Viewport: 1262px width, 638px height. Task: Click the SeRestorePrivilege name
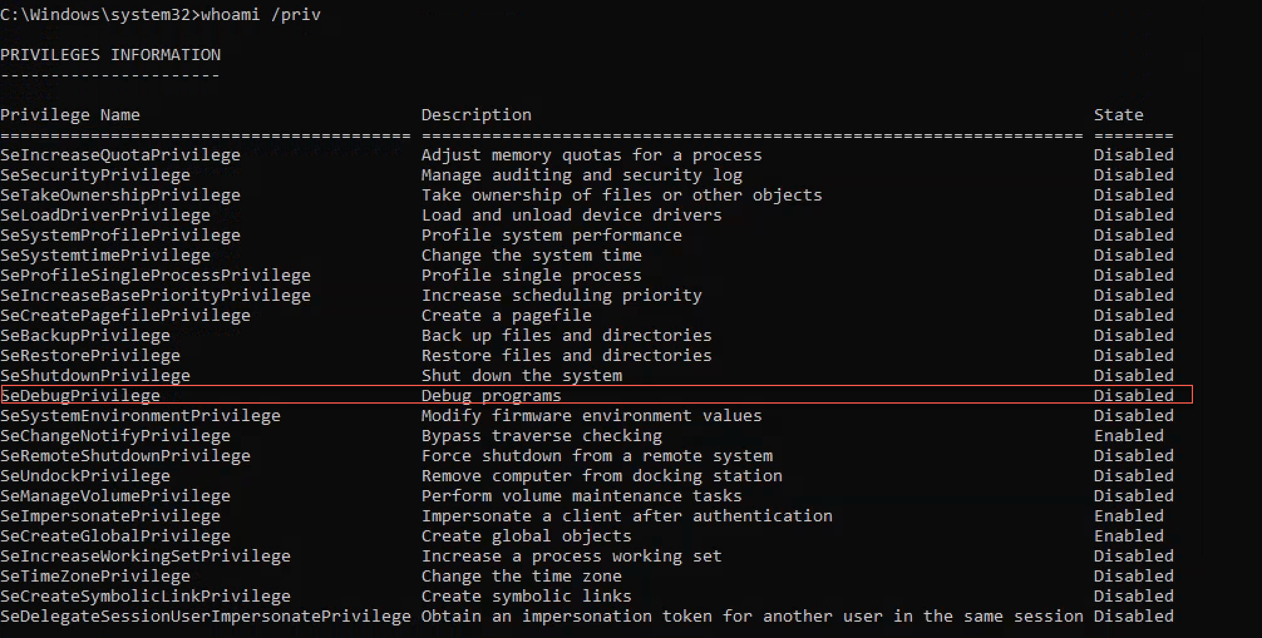click(x=90, y=356)
